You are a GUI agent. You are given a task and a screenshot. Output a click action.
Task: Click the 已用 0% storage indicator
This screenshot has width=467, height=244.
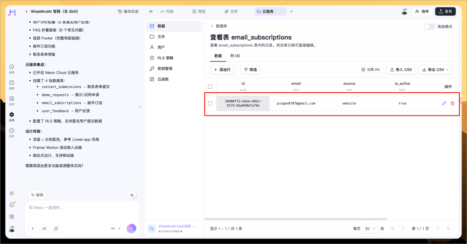click(x=371, y=70)
